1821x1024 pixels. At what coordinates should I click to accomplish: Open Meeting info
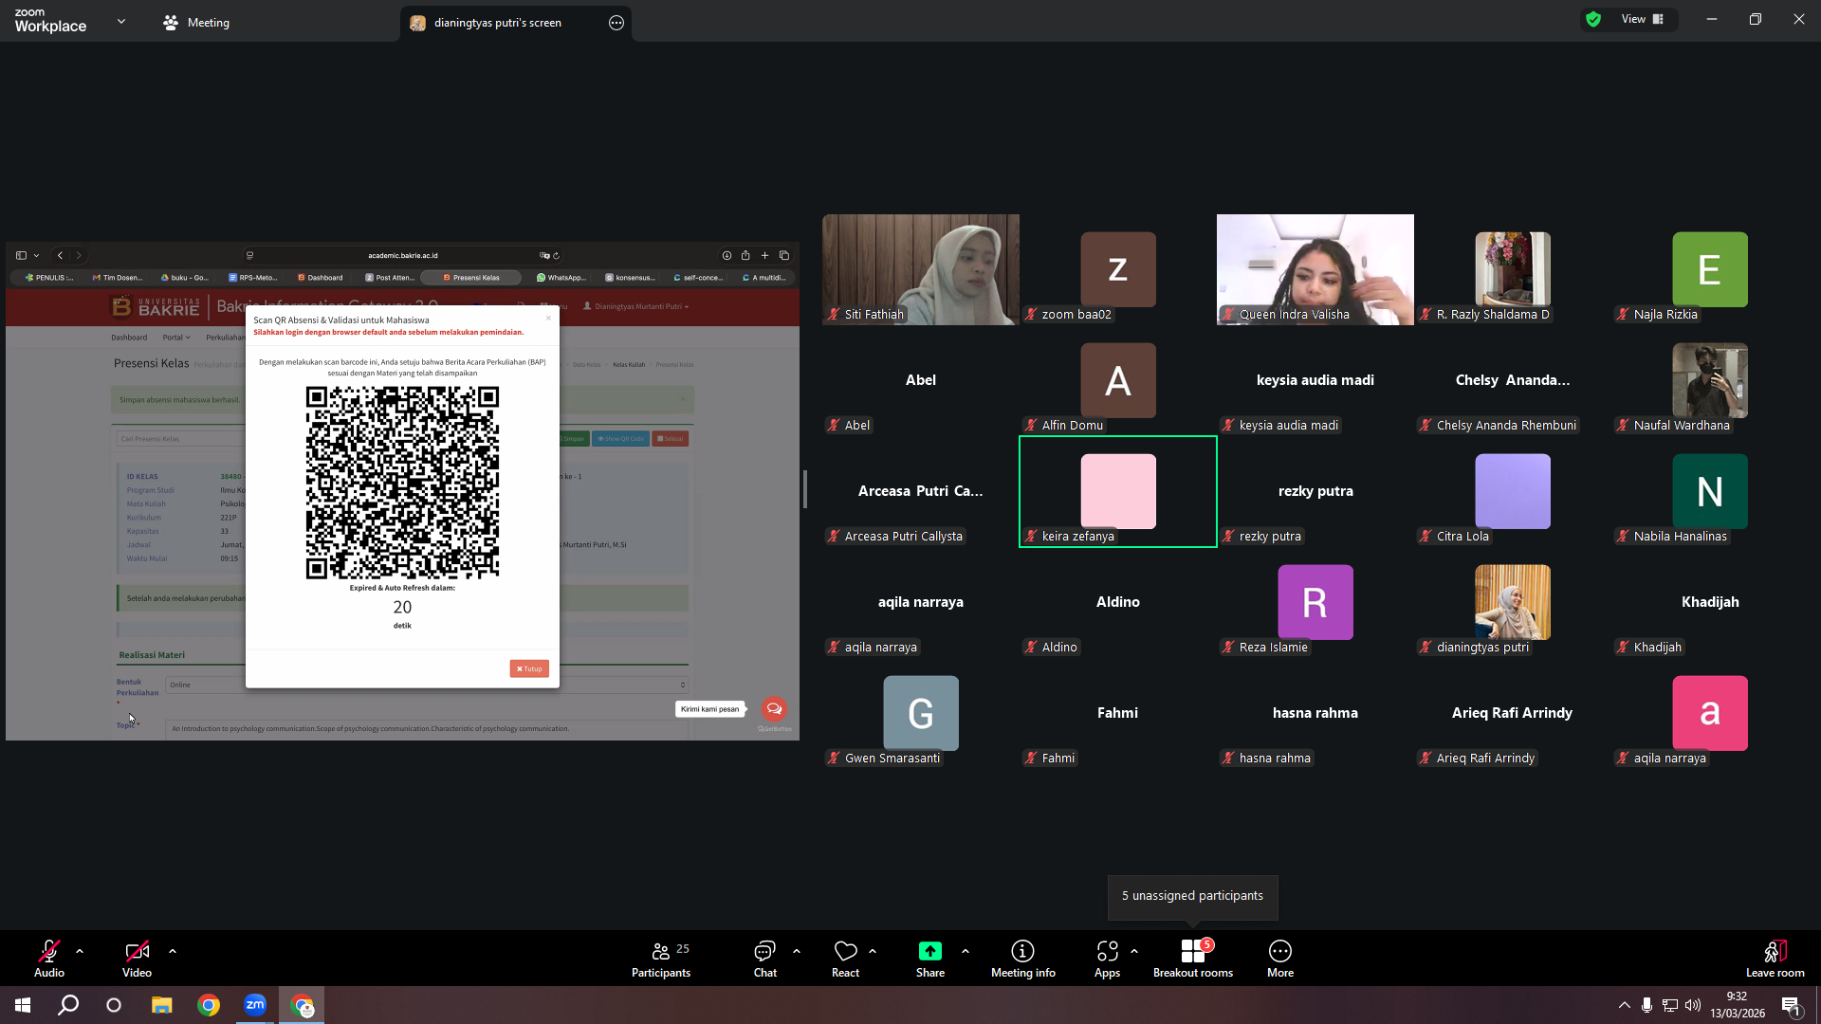tap(1023, 959)
